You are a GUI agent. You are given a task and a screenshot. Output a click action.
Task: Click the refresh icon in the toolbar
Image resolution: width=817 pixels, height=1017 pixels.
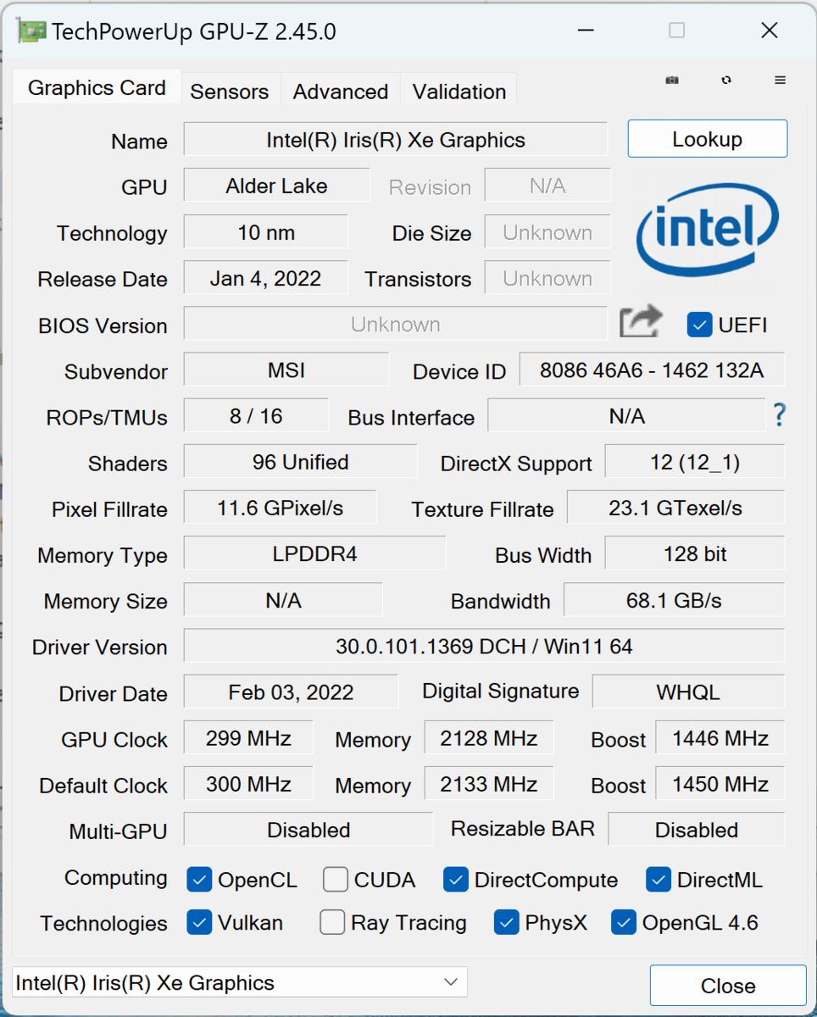pos(726,80)
